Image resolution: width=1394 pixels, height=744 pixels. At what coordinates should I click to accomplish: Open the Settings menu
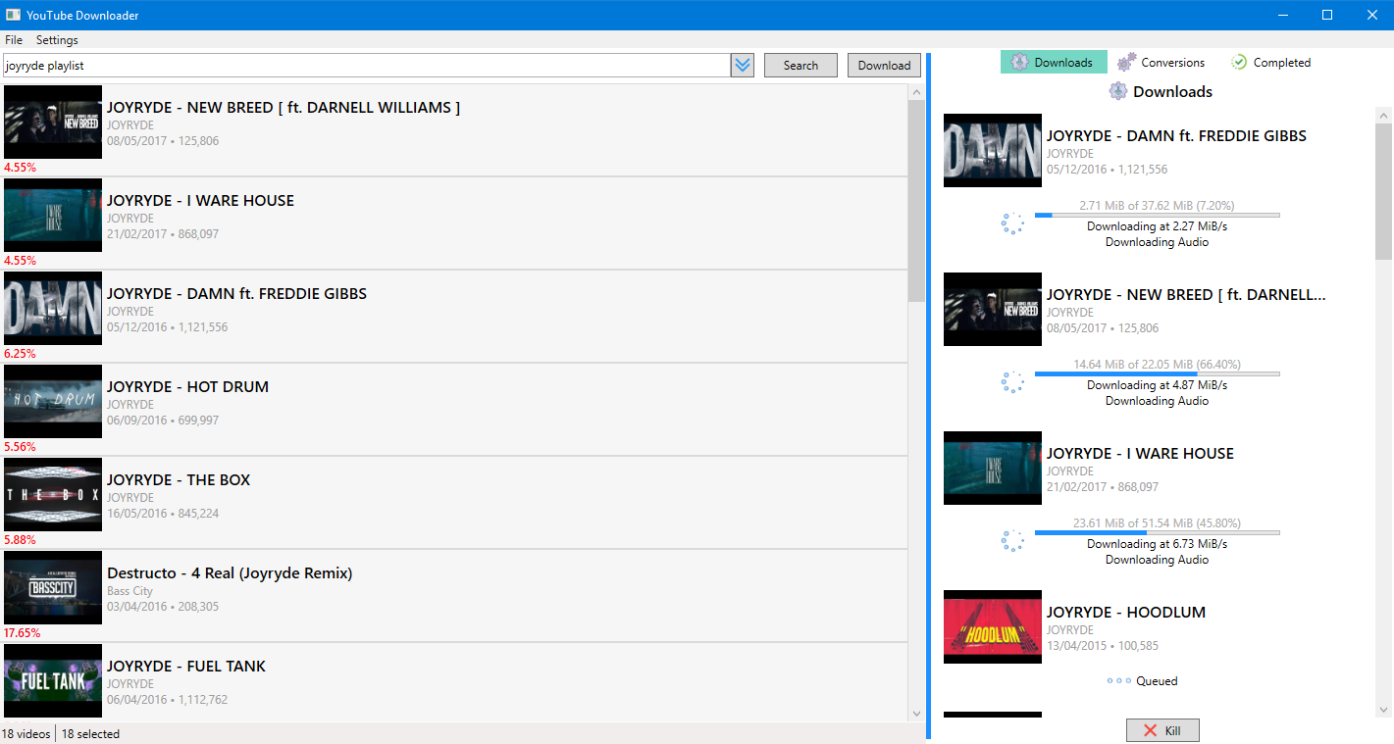click(x=57, y=40)
